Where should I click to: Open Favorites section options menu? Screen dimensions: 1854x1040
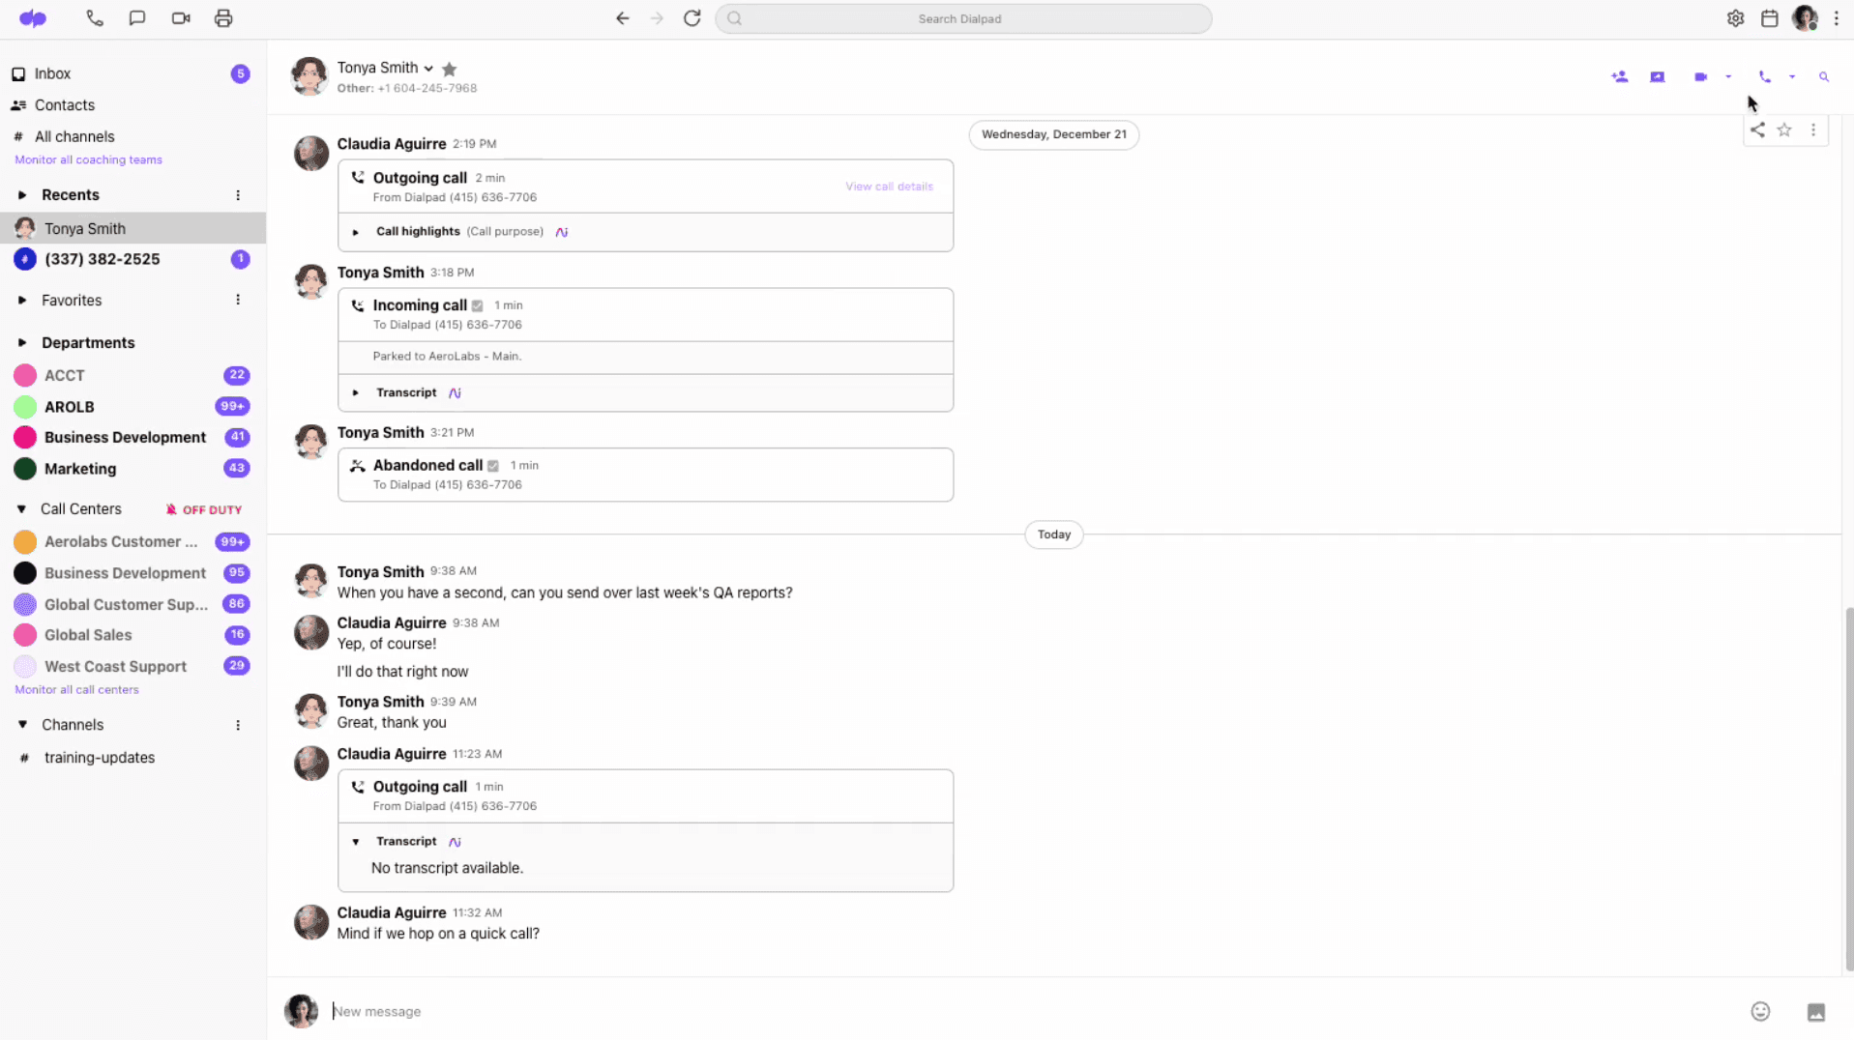238,300
